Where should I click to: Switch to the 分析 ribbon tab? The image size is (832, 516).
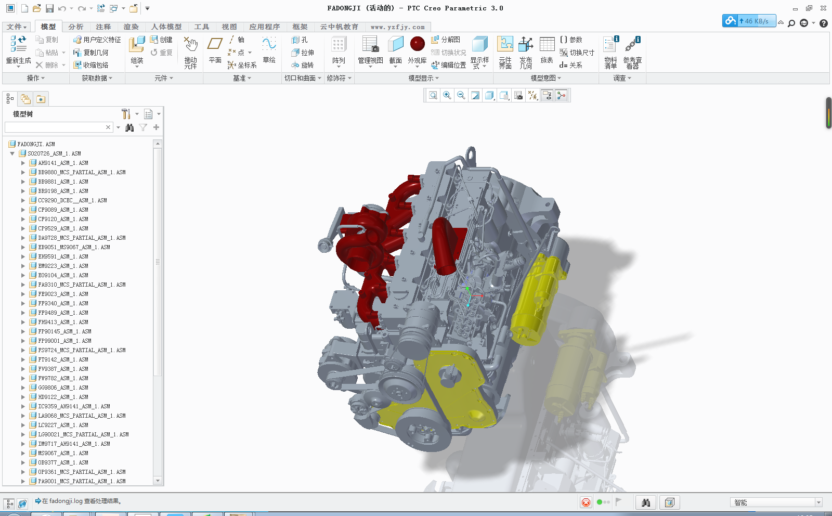click(x=75, y=27)
